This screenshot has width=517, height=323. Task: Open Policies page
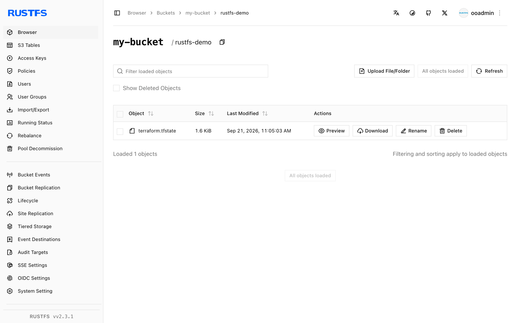51,71
